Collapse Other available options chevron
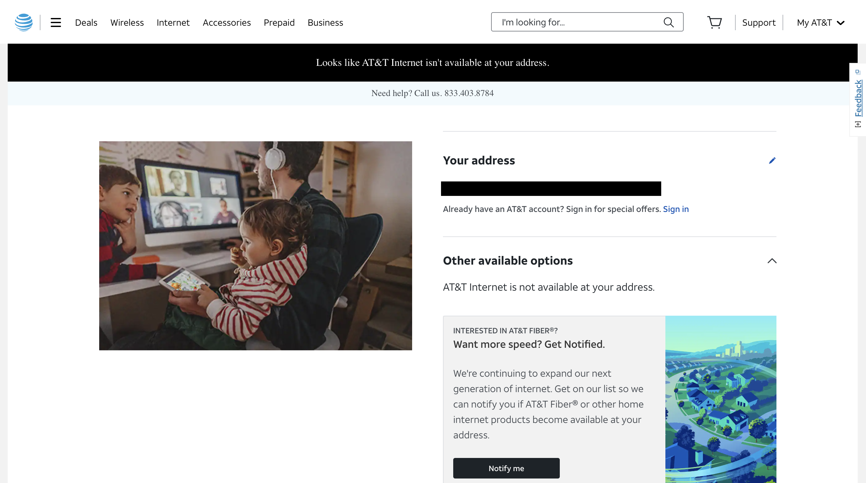This screenshot has width=866, height=483. [x=772, y=261]
